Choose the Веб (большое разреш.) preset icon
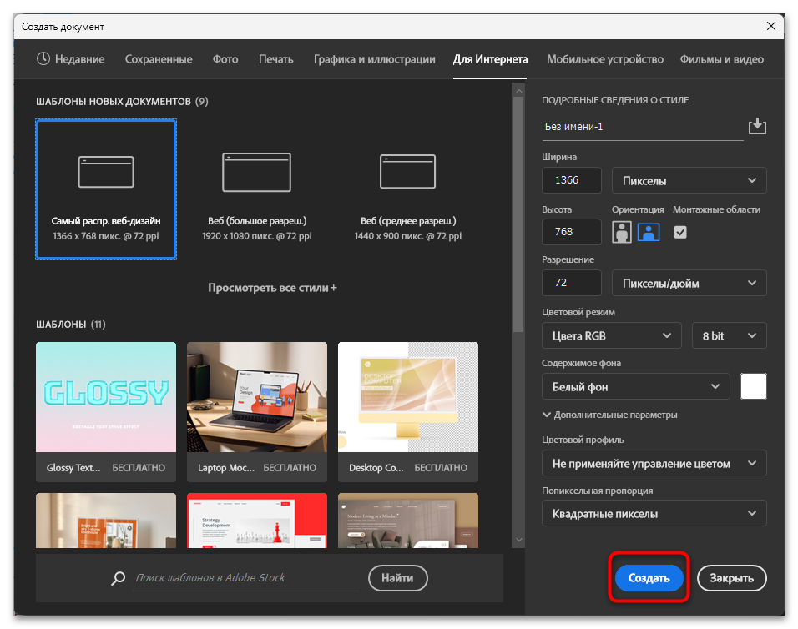Screen dimensions: 798x629 click(x=256, y=172)
